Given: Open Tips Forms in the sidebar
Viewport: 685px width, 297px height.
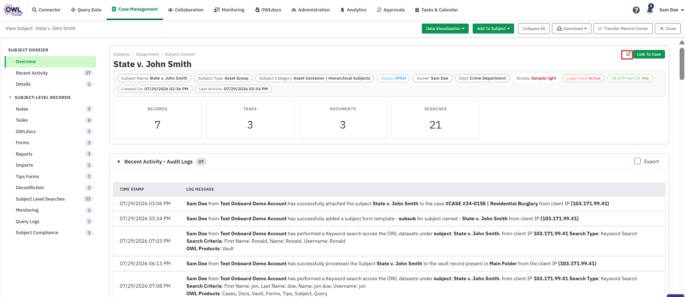Looking at the screenshot, I should click(50, 177).
